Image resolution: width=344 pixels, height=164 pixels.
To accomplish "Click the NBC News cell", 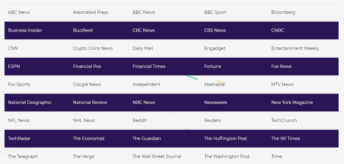I will (144, 102).
